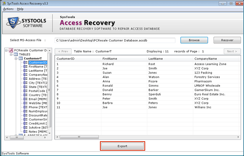The image size is (244, 156).
Task: Click cell 'LMNOP Wholesale'
Action: pyautogui.click(x=207, y=86)
